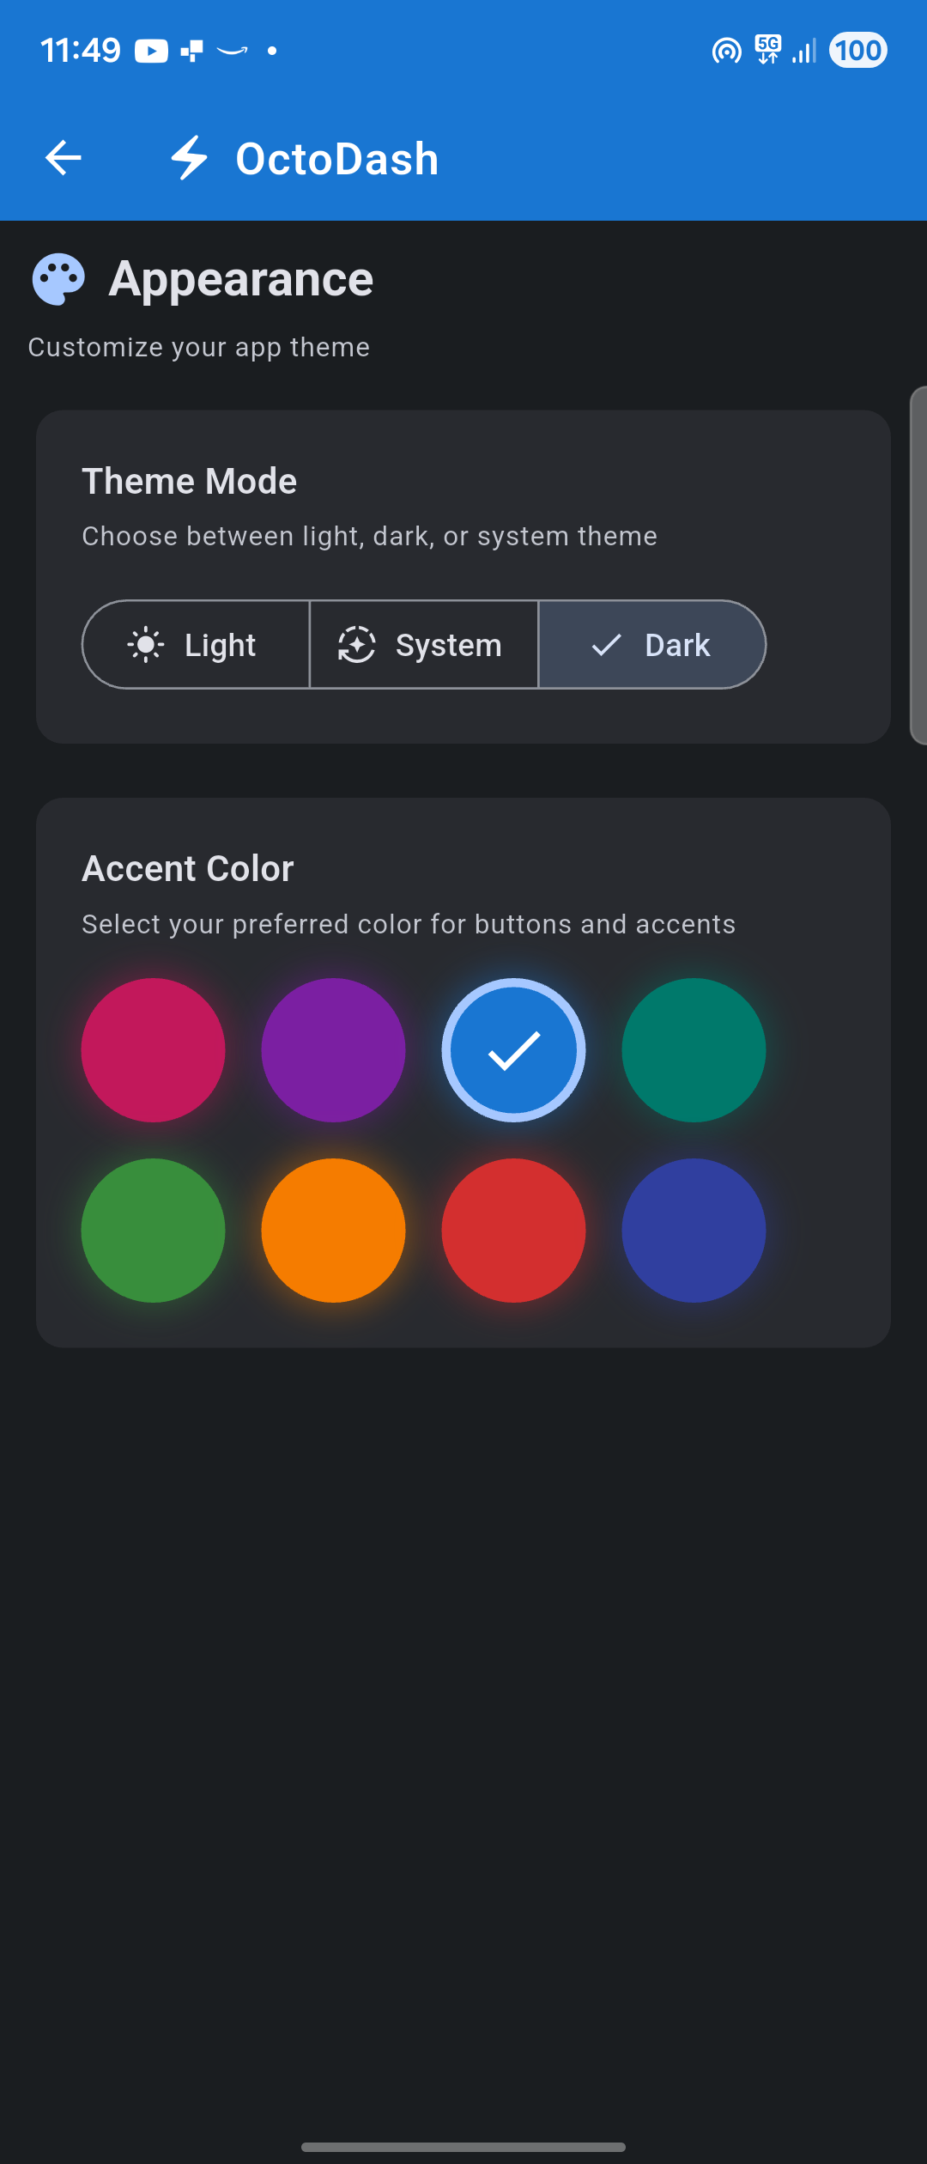Apply the orange accent color
The height and width of the screenshot is (2164, 927).
(x=333, y=1231)
